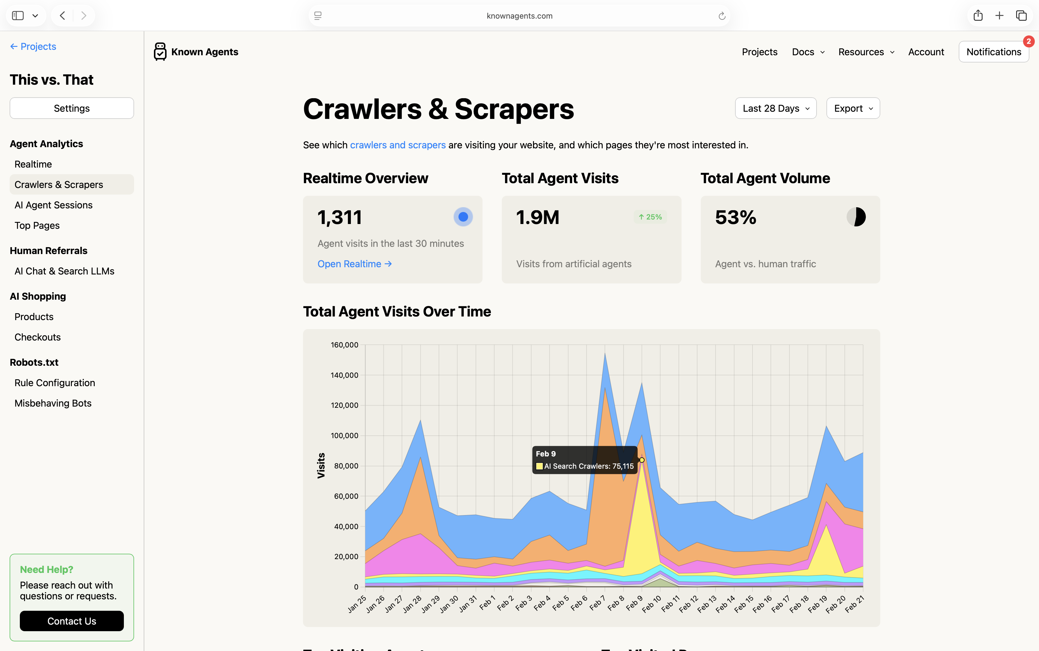This screenshot has width=1039, height=651.
Task: Open the Last 28 Days dropdown
Action: [x=775, y=108]
